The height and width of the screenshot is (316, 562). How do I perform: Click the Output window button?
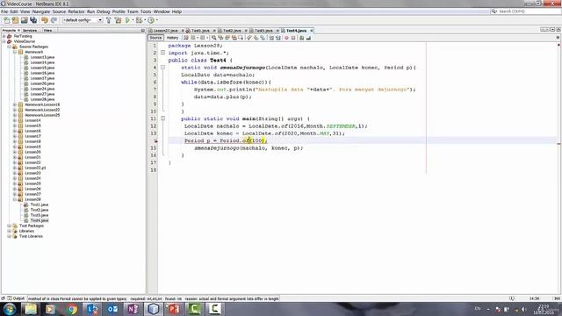coord(16,298)
